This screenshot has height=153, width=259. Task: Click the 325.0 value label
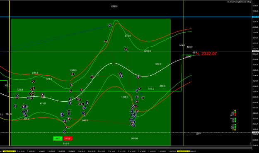point(20,90)
